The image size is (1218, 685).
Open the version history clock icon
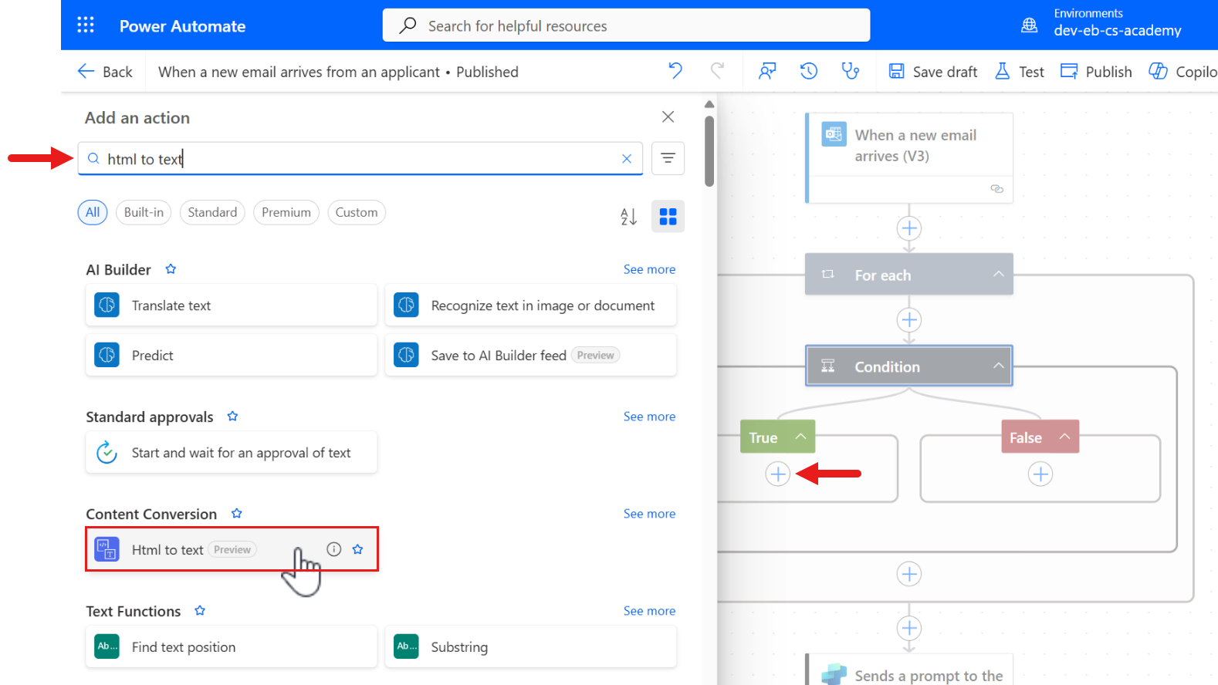click(x=808, y=71)
